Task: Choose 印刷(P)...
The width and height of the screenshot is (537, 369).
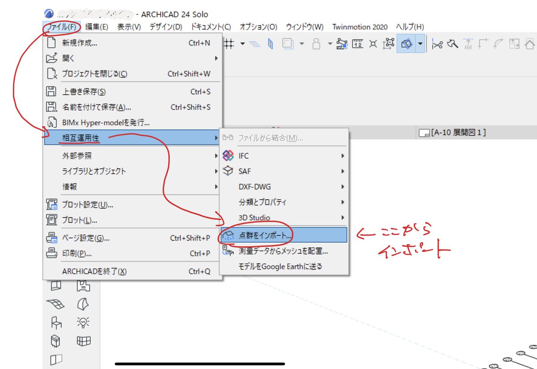Action: (132, 253)
